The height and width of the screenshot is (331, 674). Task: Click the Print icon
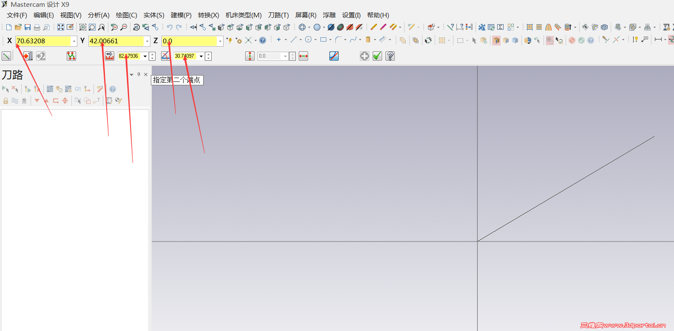[x=37, y=27]
